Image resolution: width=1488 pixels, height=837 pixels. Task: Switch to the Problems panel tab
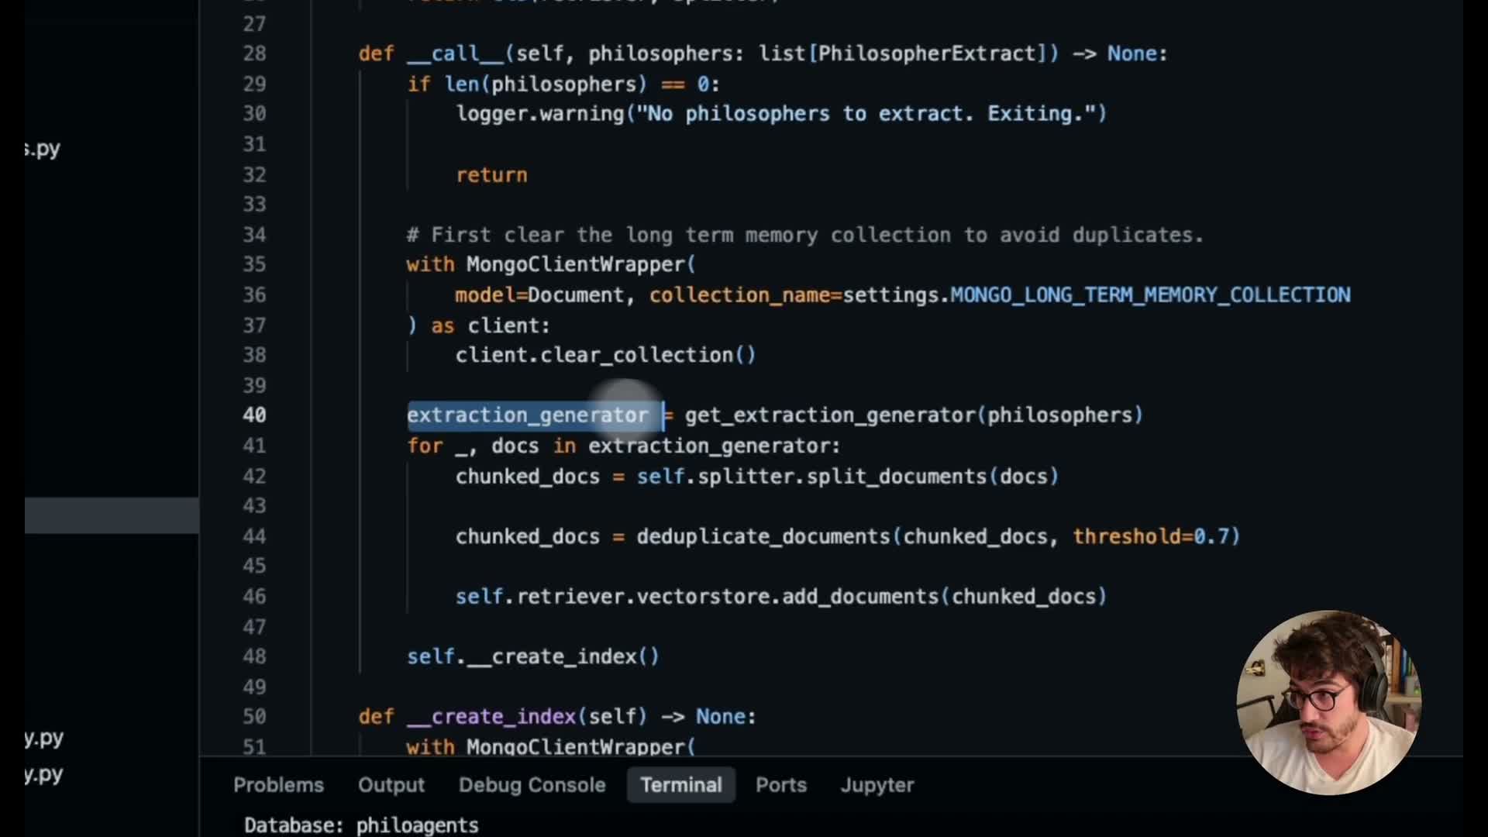tap(278, 785)
